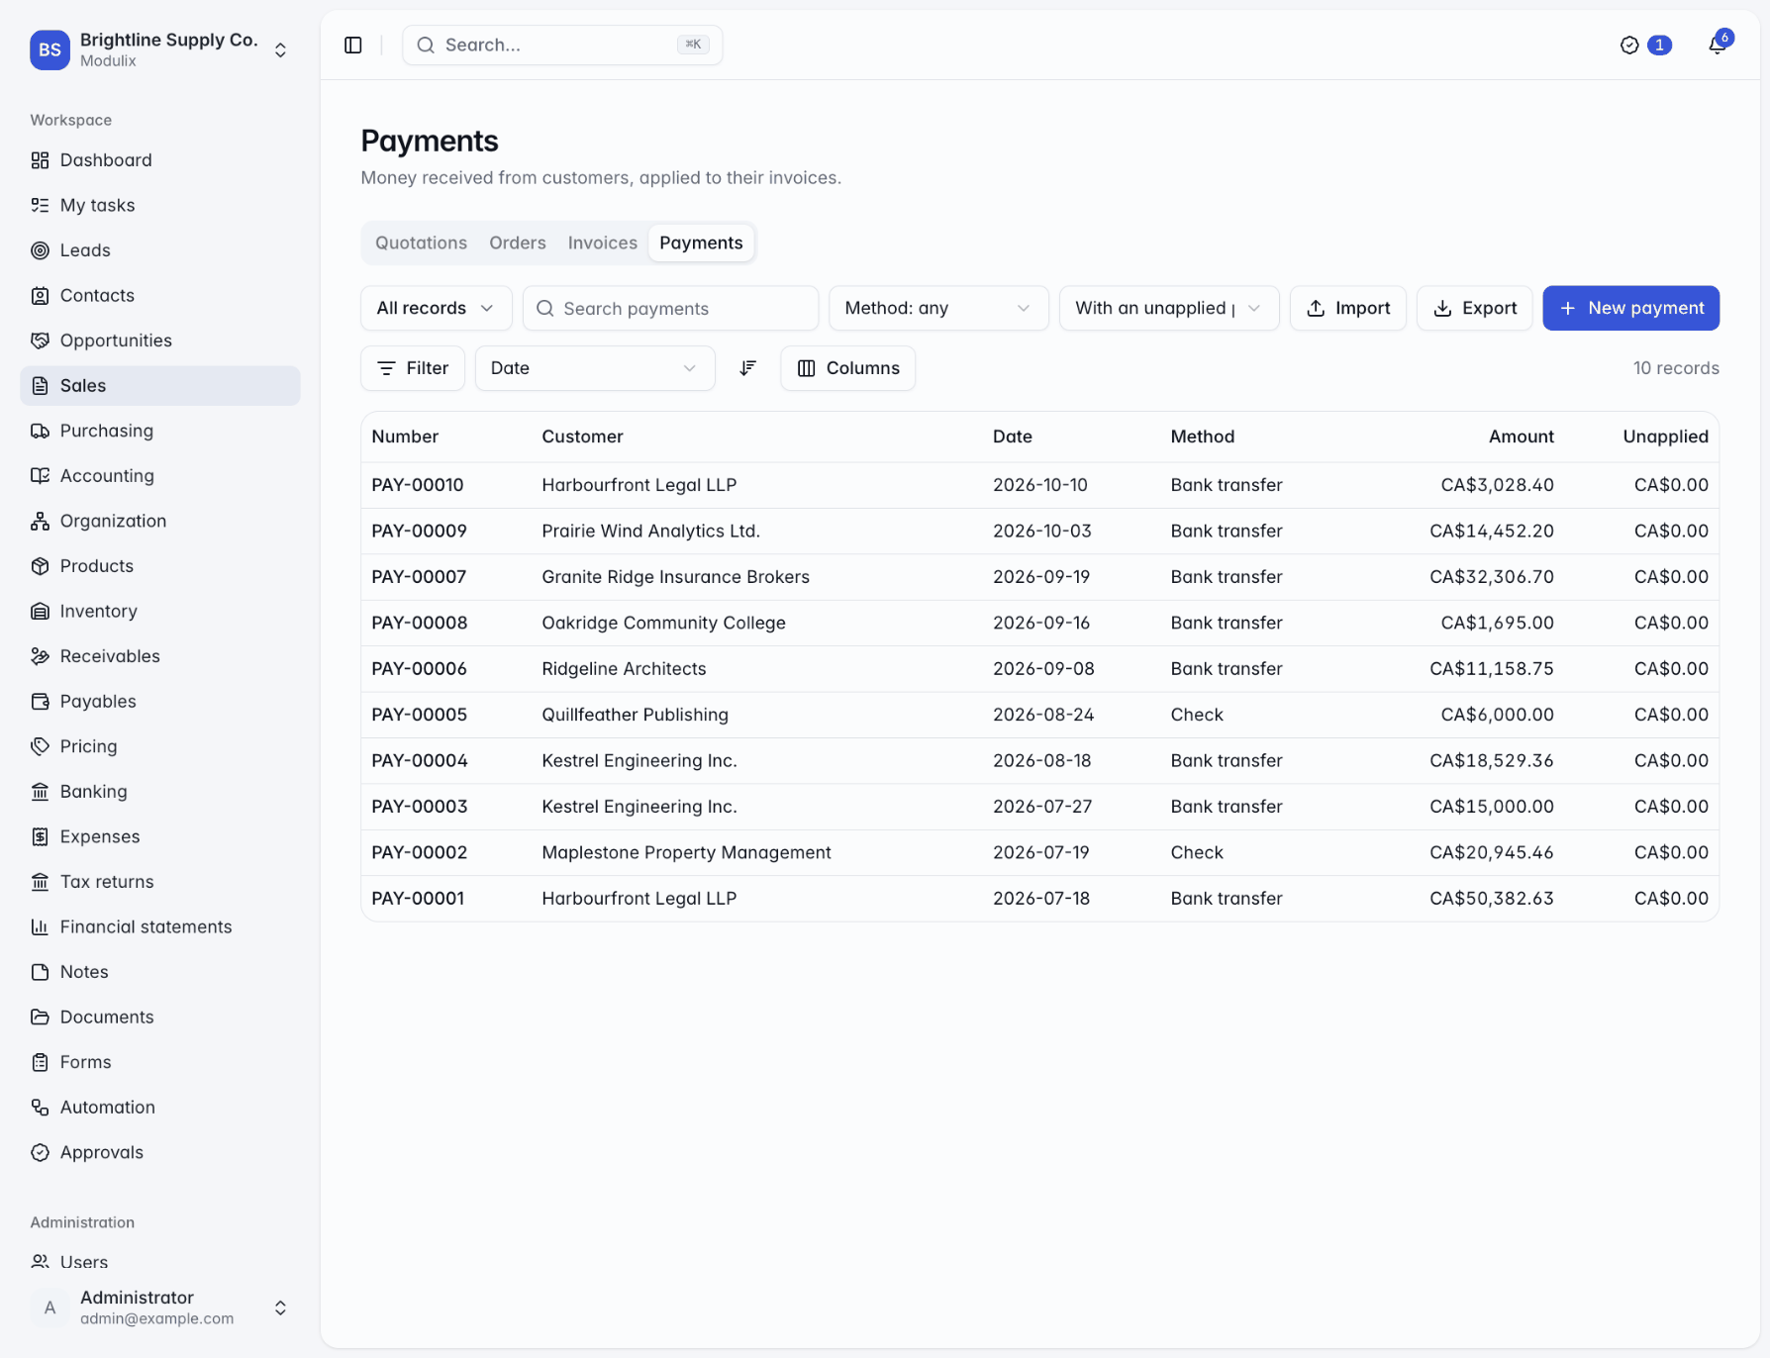This screenshot has height=1358, width=1770.
Task: Click the New payment button
Action: coord(1630,308)
